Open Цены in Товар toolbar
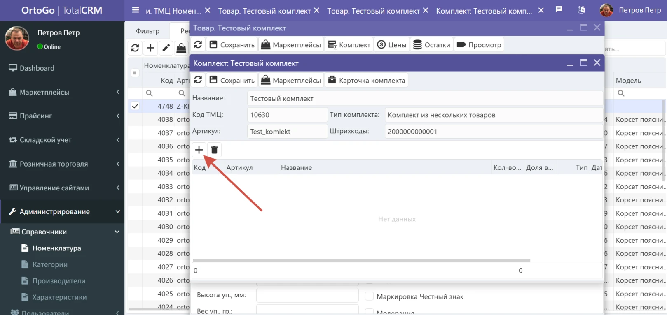The width and height of the screenshot is (667, 315). click(392, 45)
